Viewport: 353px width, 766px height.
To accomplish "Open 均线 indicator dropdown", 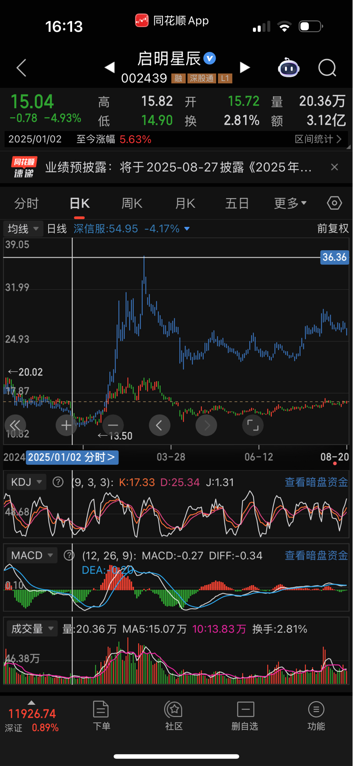I will [23, 229].
